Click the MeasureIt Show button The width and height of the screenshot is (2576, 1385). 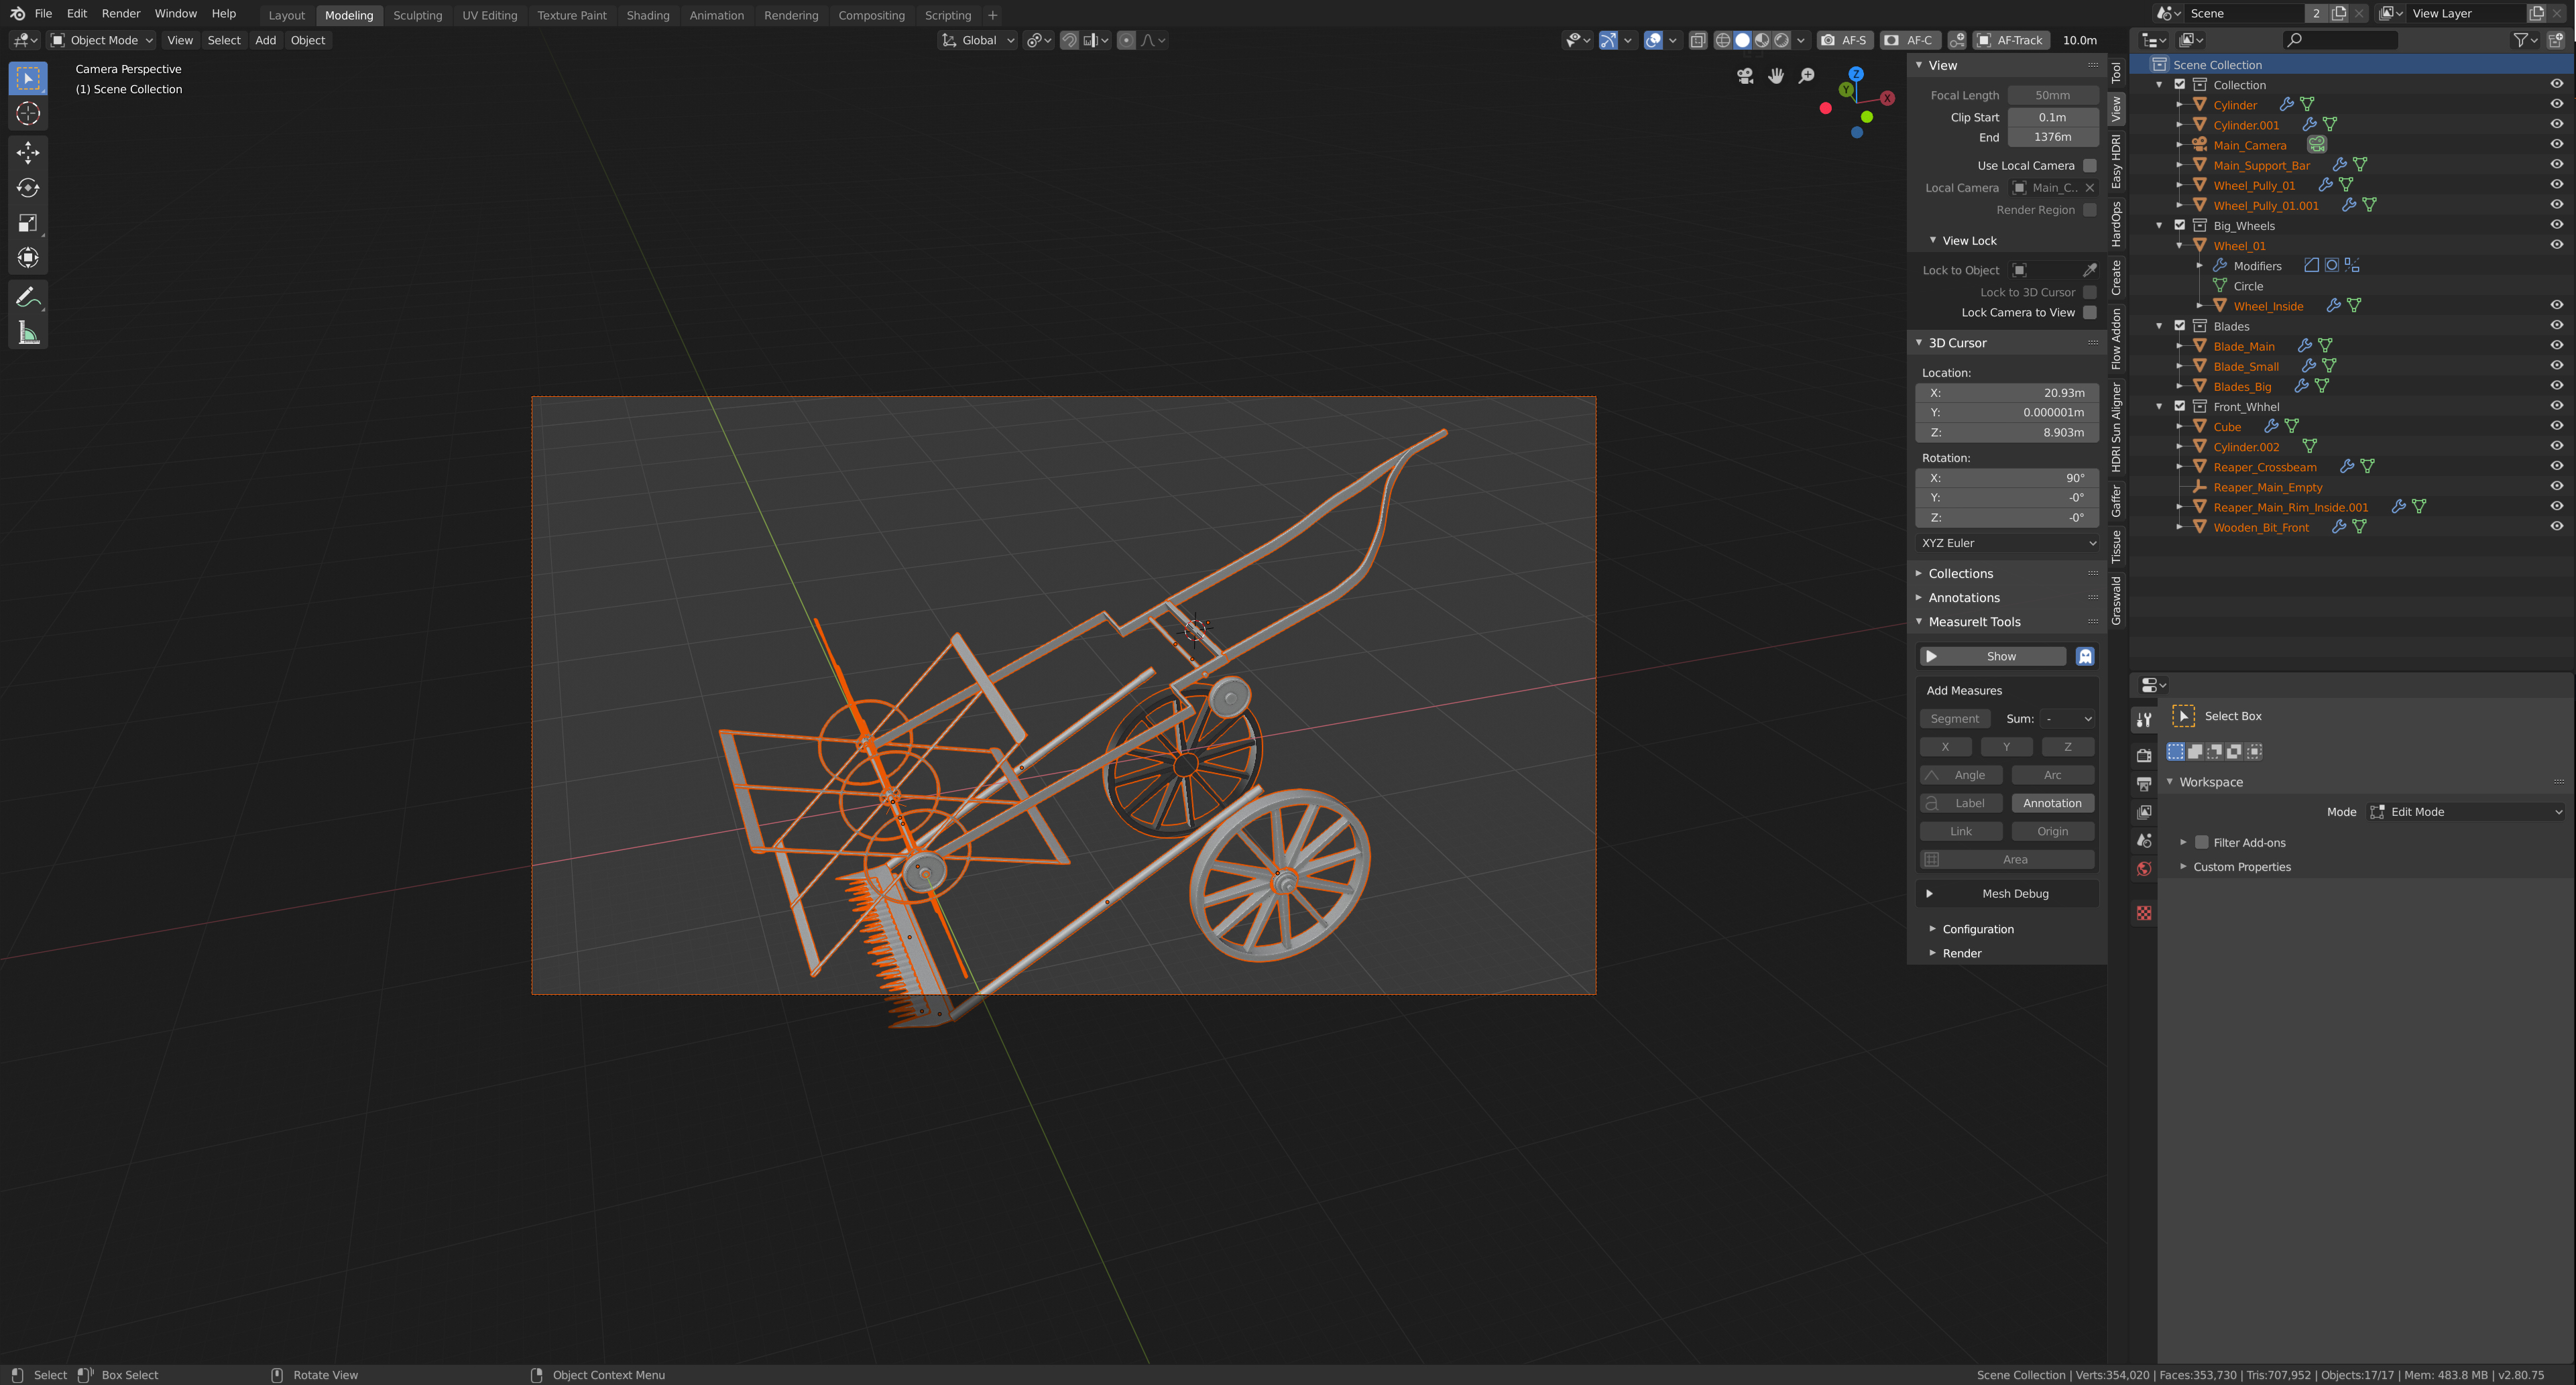point(1993,656)
